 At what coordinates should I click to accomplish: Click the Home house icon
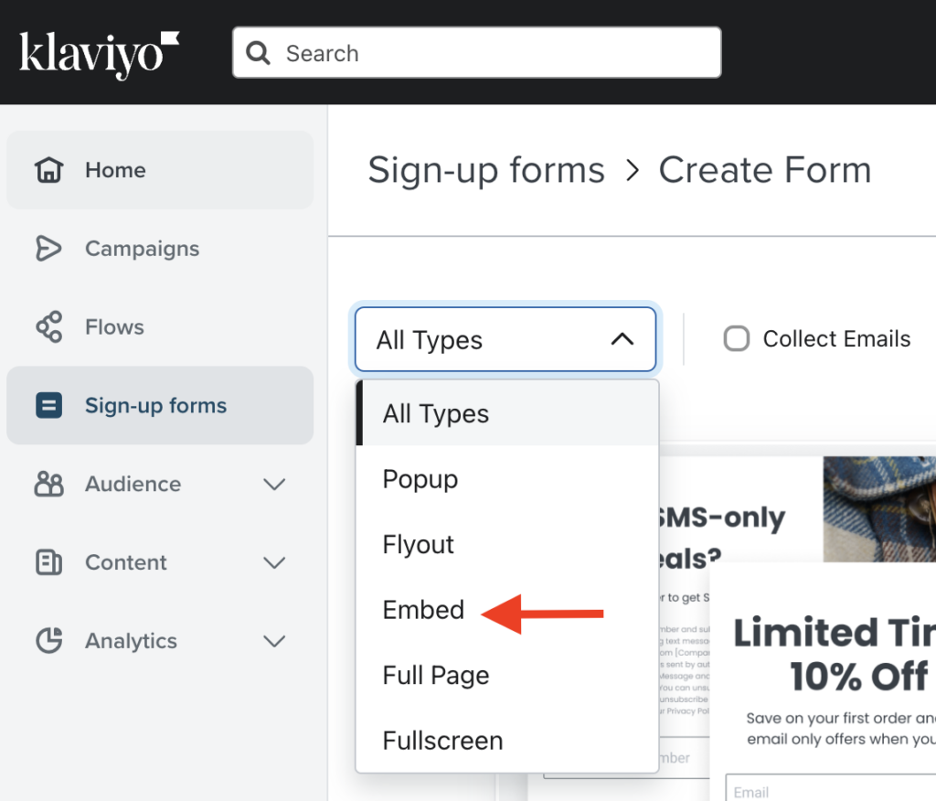pos(48,170)
